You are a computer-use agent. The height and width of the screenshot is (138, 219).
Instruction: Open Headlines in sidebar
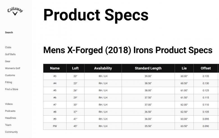point(10,118)
